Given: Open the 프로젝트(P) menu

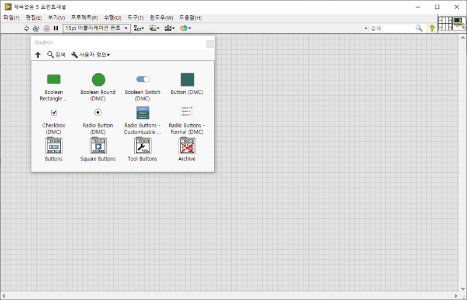Looking at the screenshot, I should [x=84, y=18].
